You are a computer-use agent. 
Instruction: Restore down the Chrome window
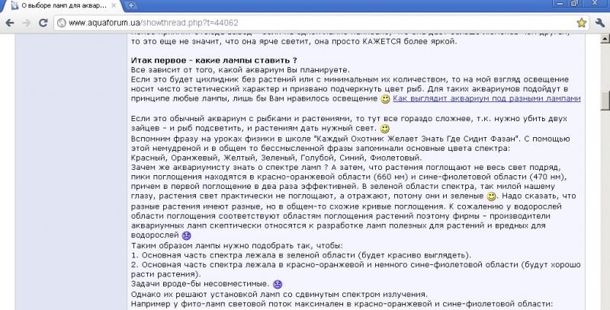(575, 4)
